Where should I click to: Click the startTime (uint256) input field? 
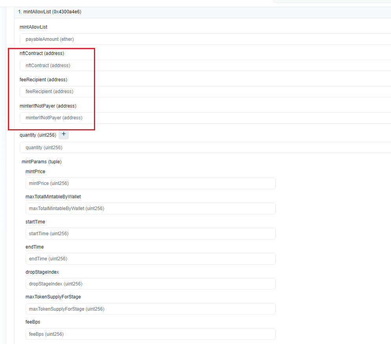[150, 234]
